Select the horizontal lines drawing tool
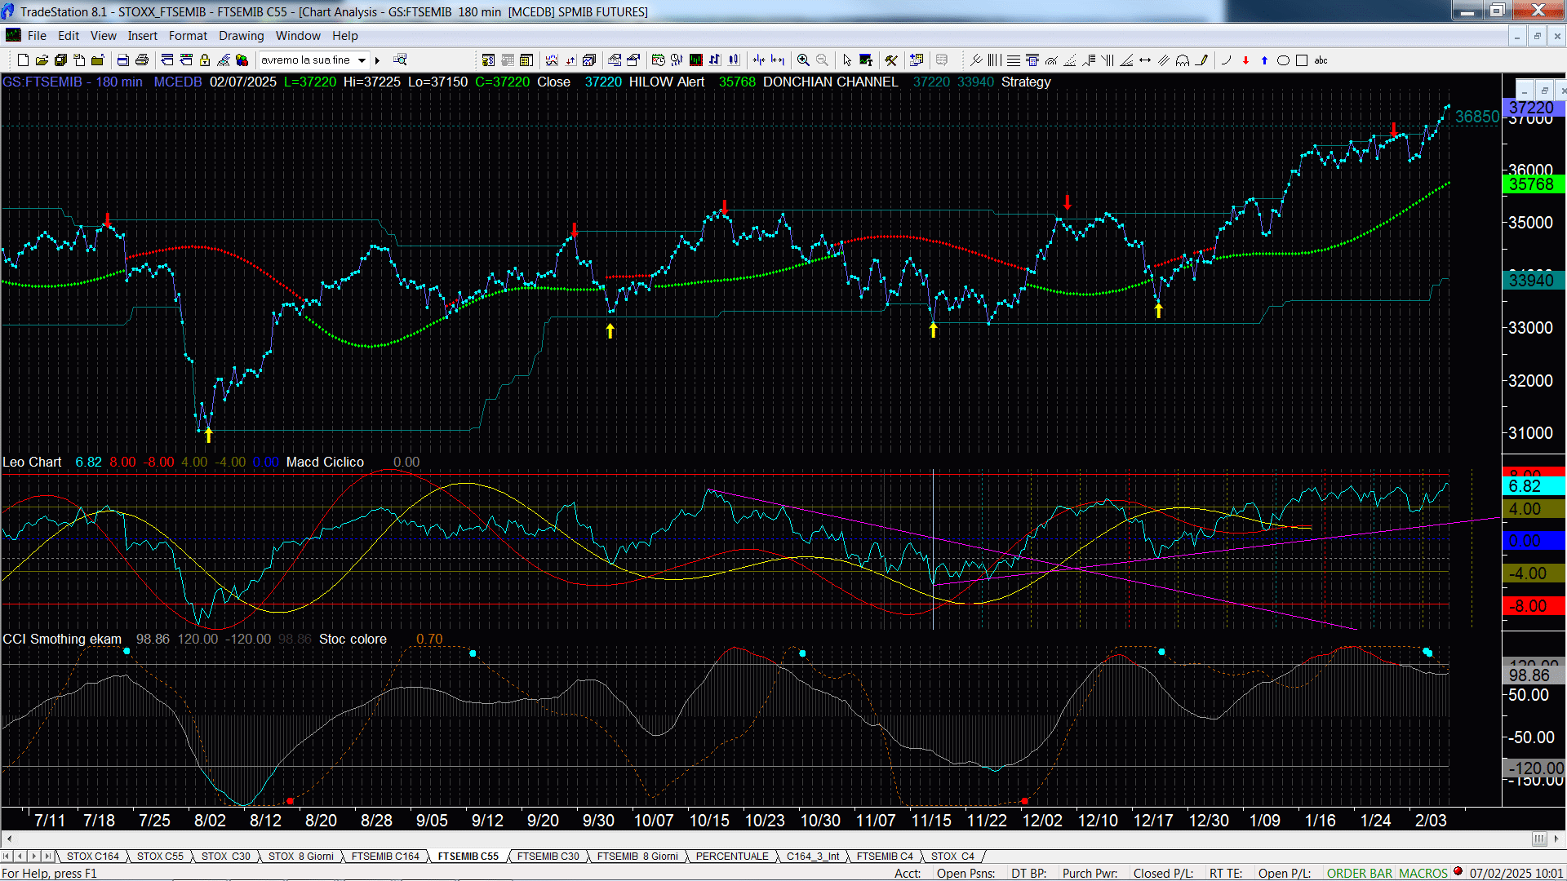 pos(1013,60)
